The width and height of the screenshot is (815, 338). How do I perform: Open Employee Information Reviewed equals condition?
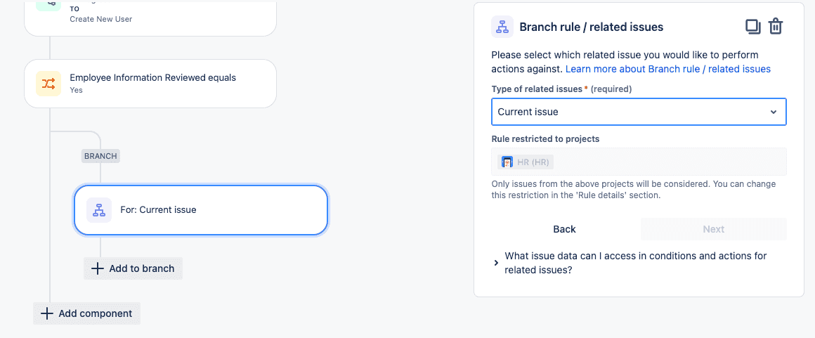(x=150, y=84)
